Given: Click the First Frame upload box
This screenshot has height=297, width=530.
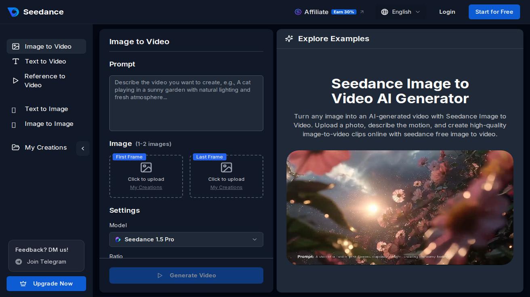Looking at the screenshot, I should [146, 176].
